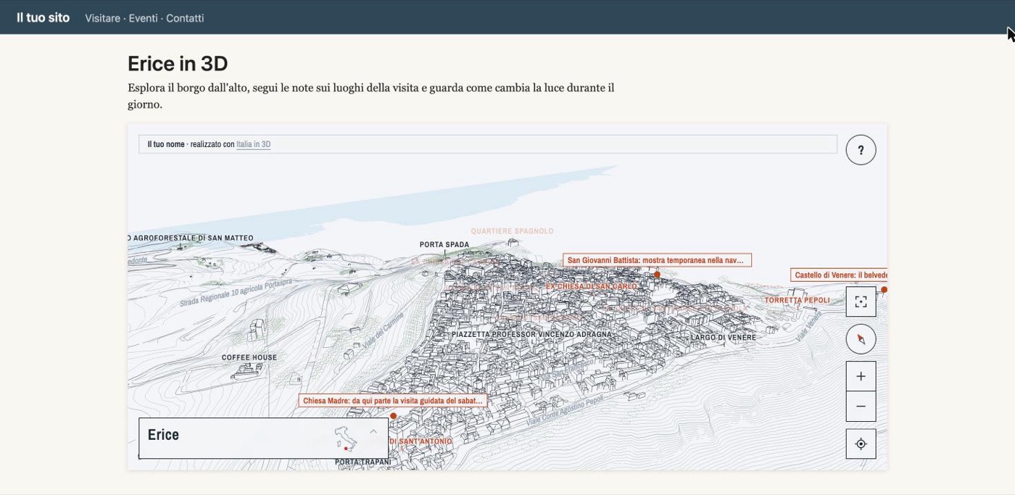Click the PIAZZETTA PROFESSOR VINCENZO ADRAGNA label
Image resolution: width=1015 pixels, height=495 pixels.
click(x=531, y=335)
